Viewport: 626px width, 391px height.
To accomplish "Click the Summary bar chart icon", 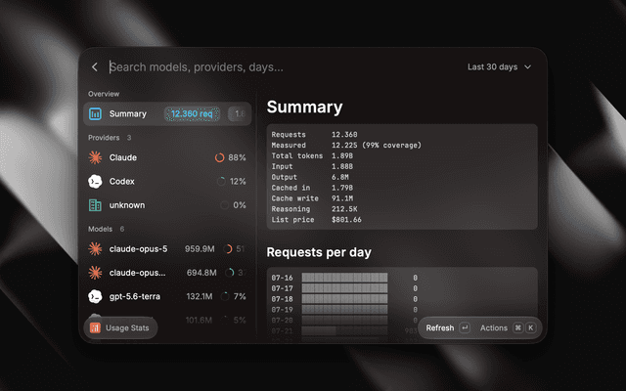I will (95, 113).
